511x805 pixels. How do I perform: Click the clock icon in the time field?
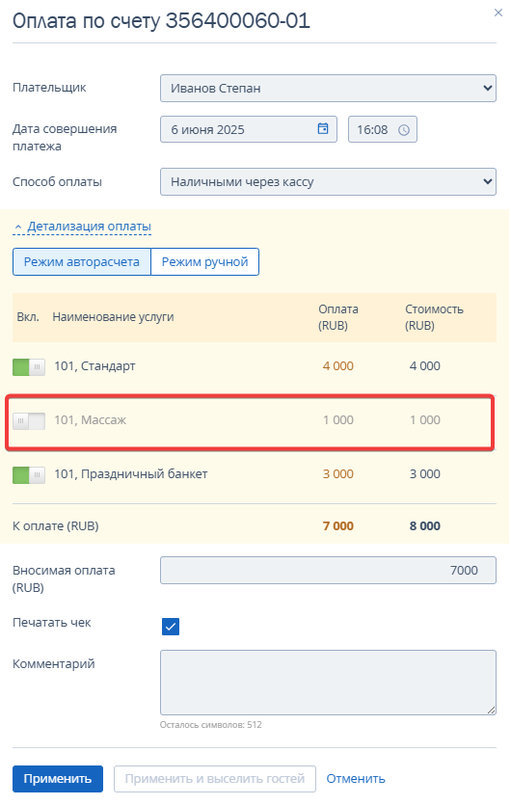tap(404, 130)
